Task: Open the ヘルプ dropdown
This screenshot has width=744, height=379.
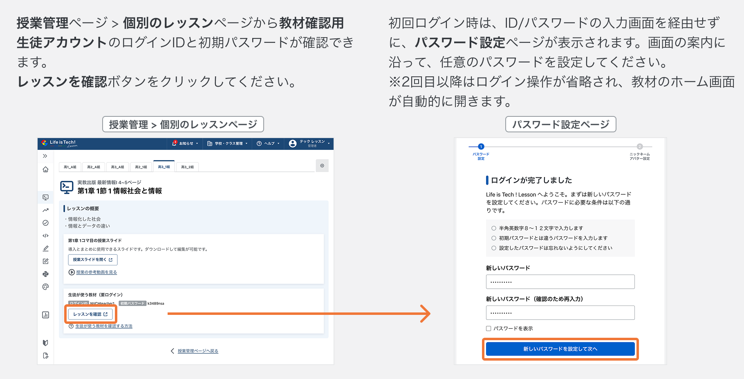Action: pos(268,143)
